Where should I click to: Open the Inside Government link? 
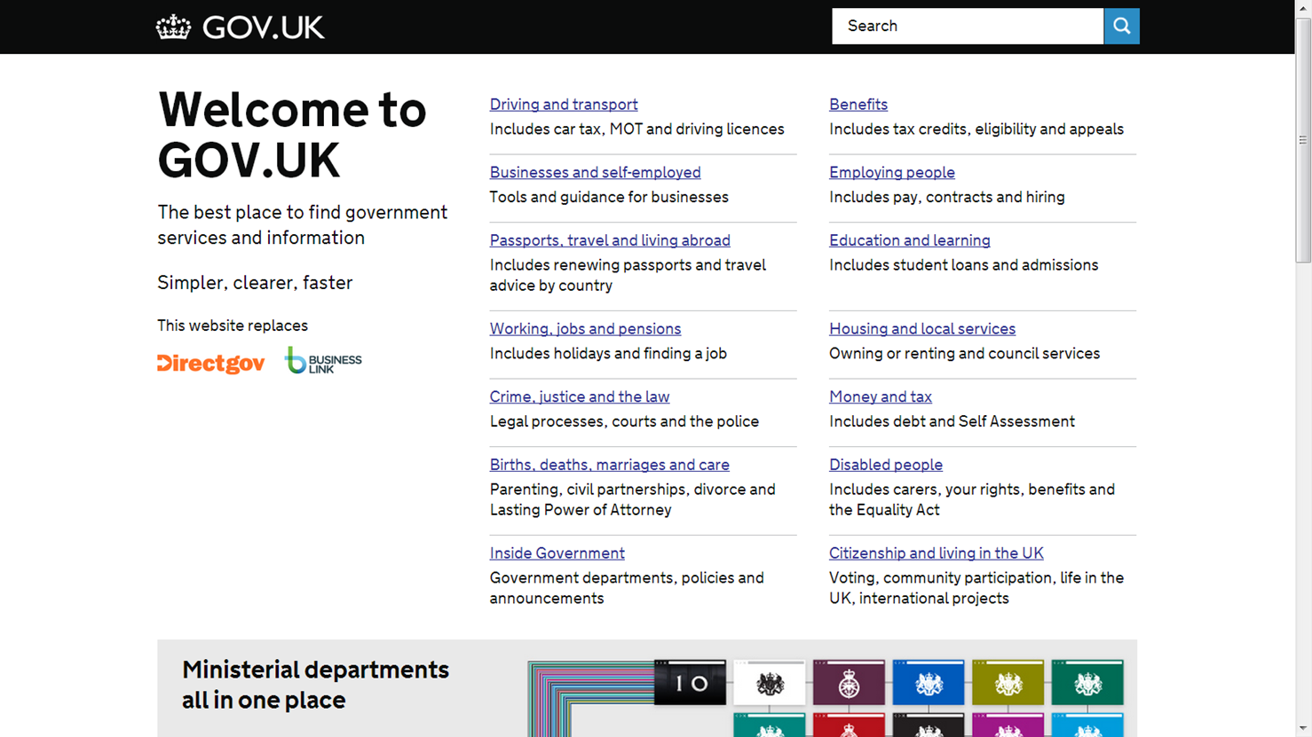click(x=557, y=553)
